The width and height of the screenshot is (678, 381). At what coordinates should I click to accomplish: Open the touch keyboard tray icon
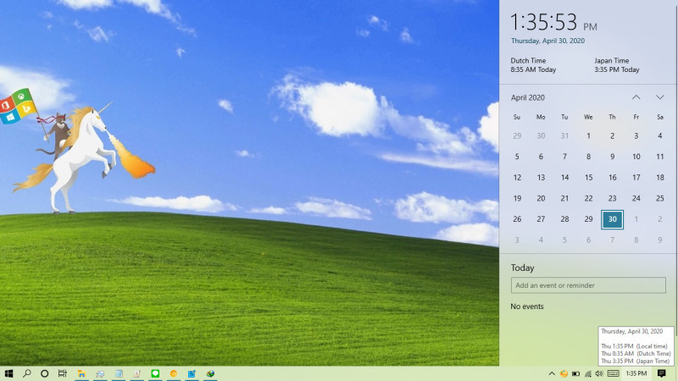613,373
